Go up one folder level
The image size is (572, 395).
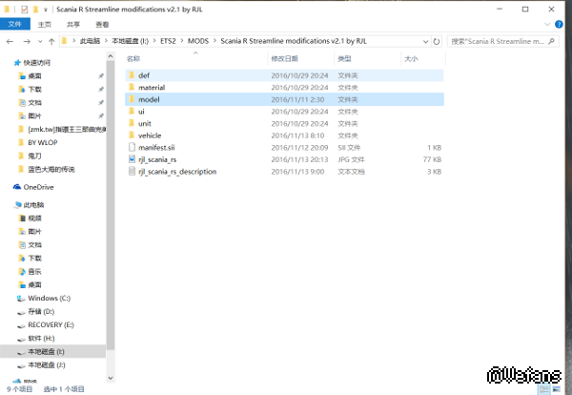pyautogui.click(x=51, y=42)
